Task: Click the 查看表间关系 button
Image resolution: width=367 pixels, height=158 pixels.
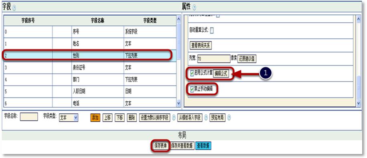Action: point(201,45)
